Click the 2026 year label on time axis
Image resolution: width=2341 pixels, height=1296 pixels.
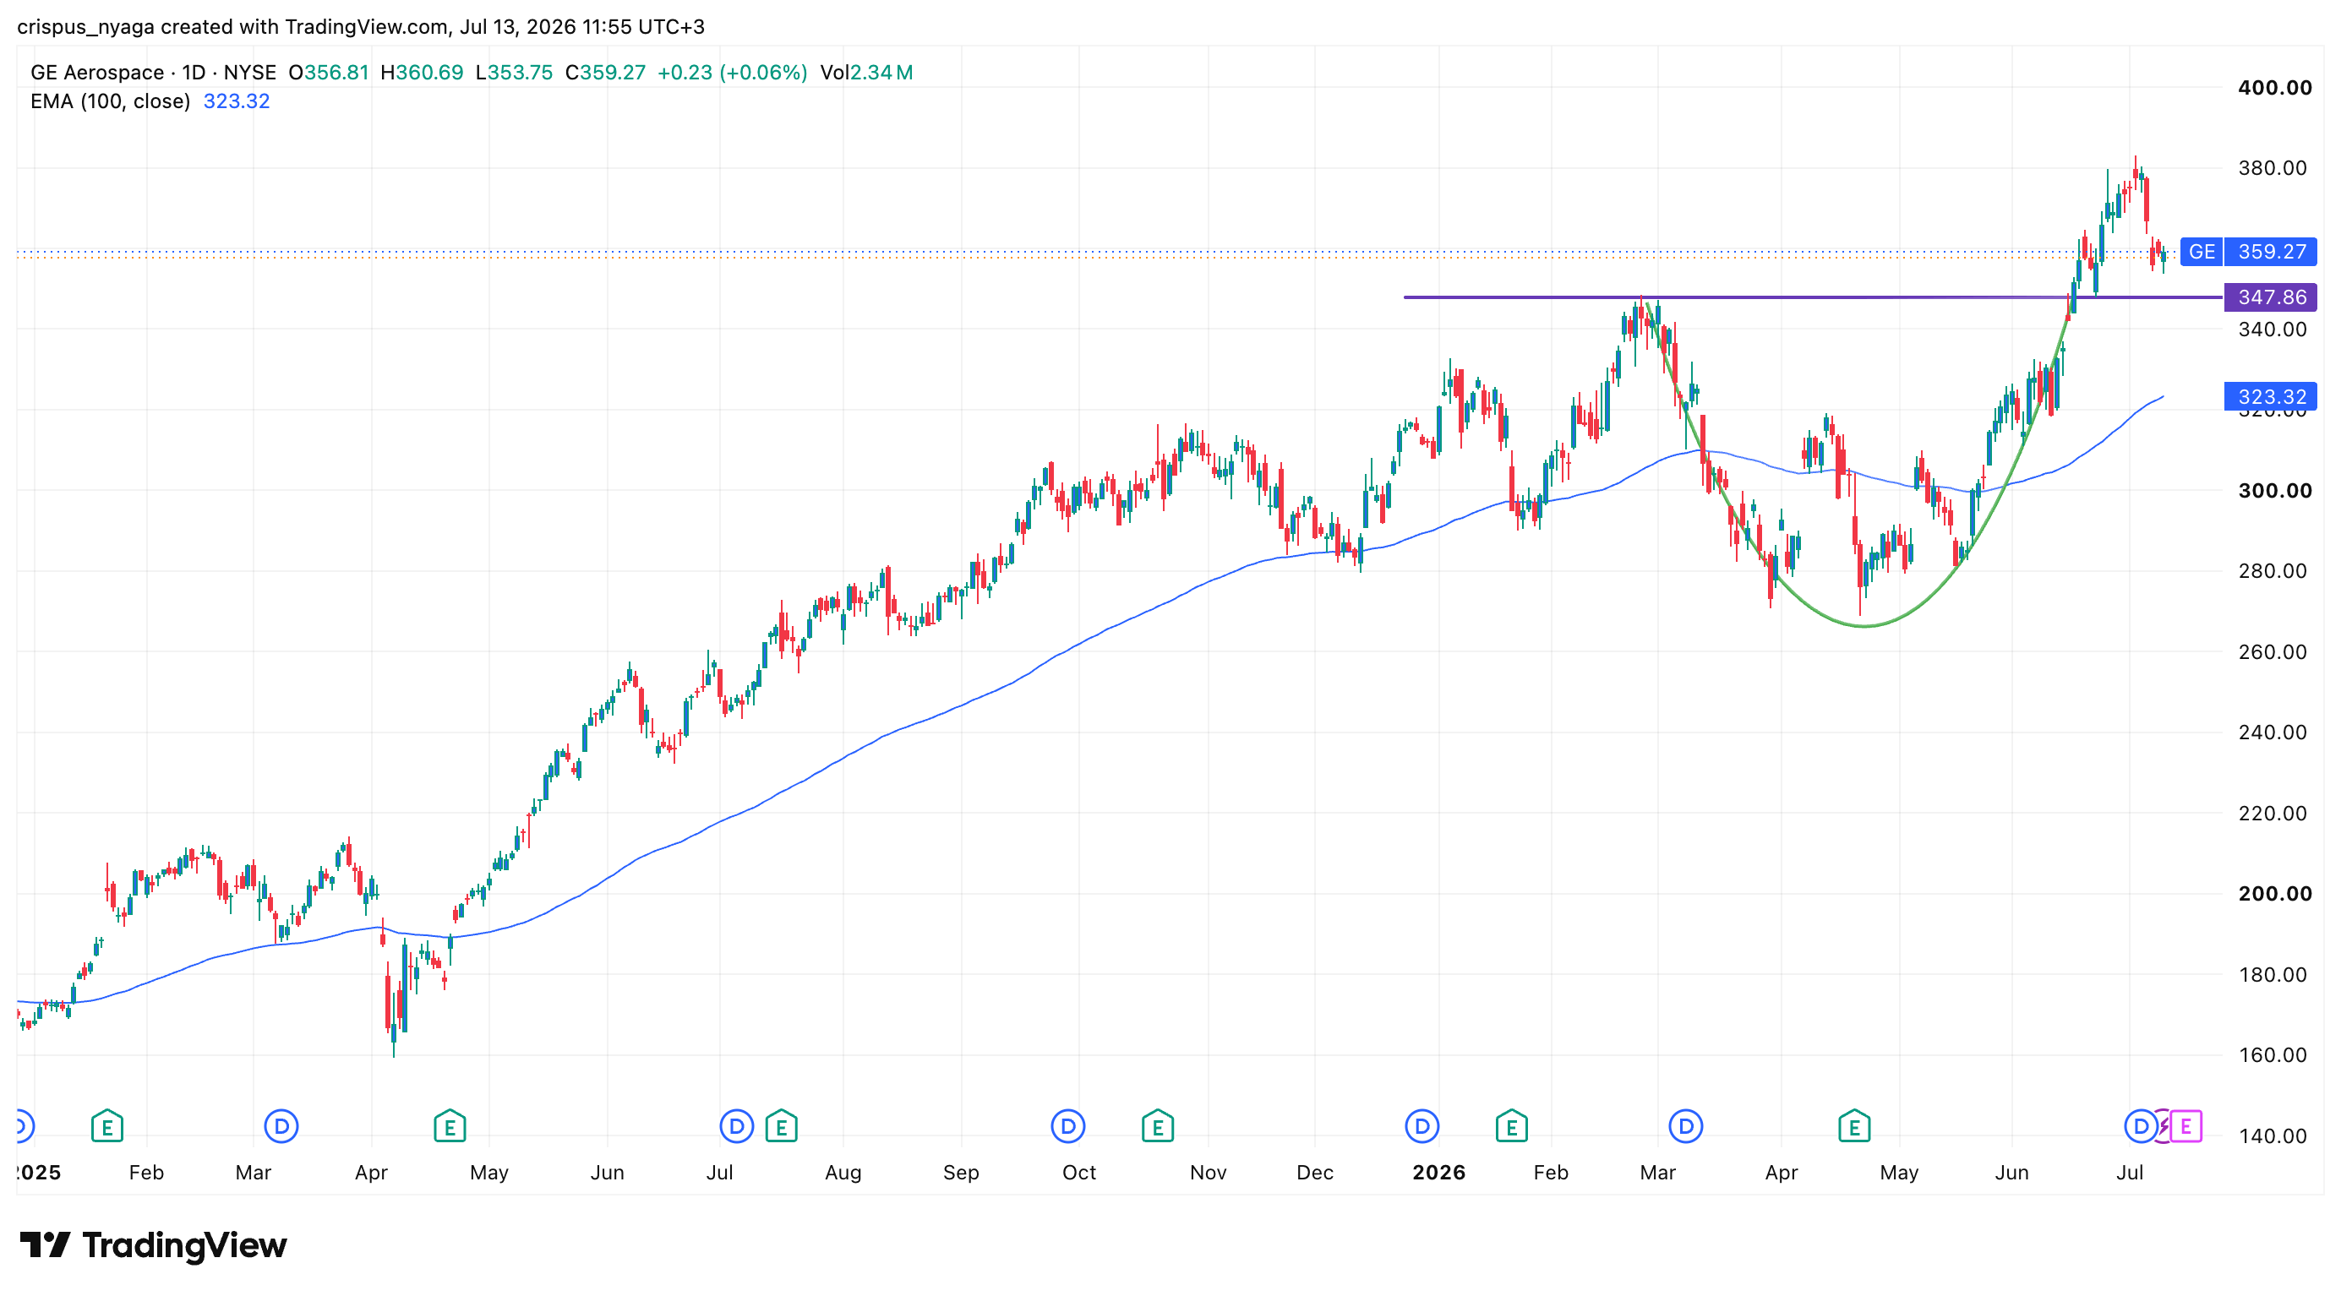1438,1173
